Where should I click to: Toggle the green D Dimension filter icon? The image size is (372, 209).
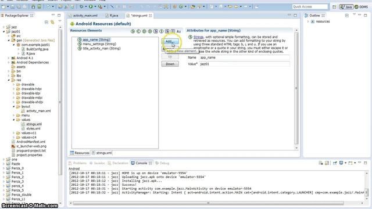(144, 31)
